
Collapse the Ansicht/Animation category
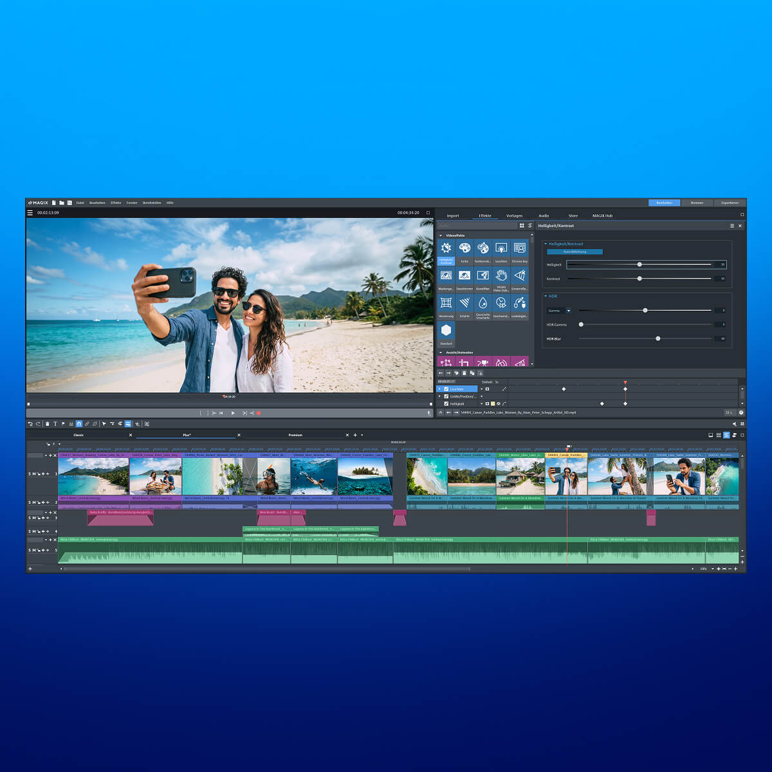[x=441, y=353]
